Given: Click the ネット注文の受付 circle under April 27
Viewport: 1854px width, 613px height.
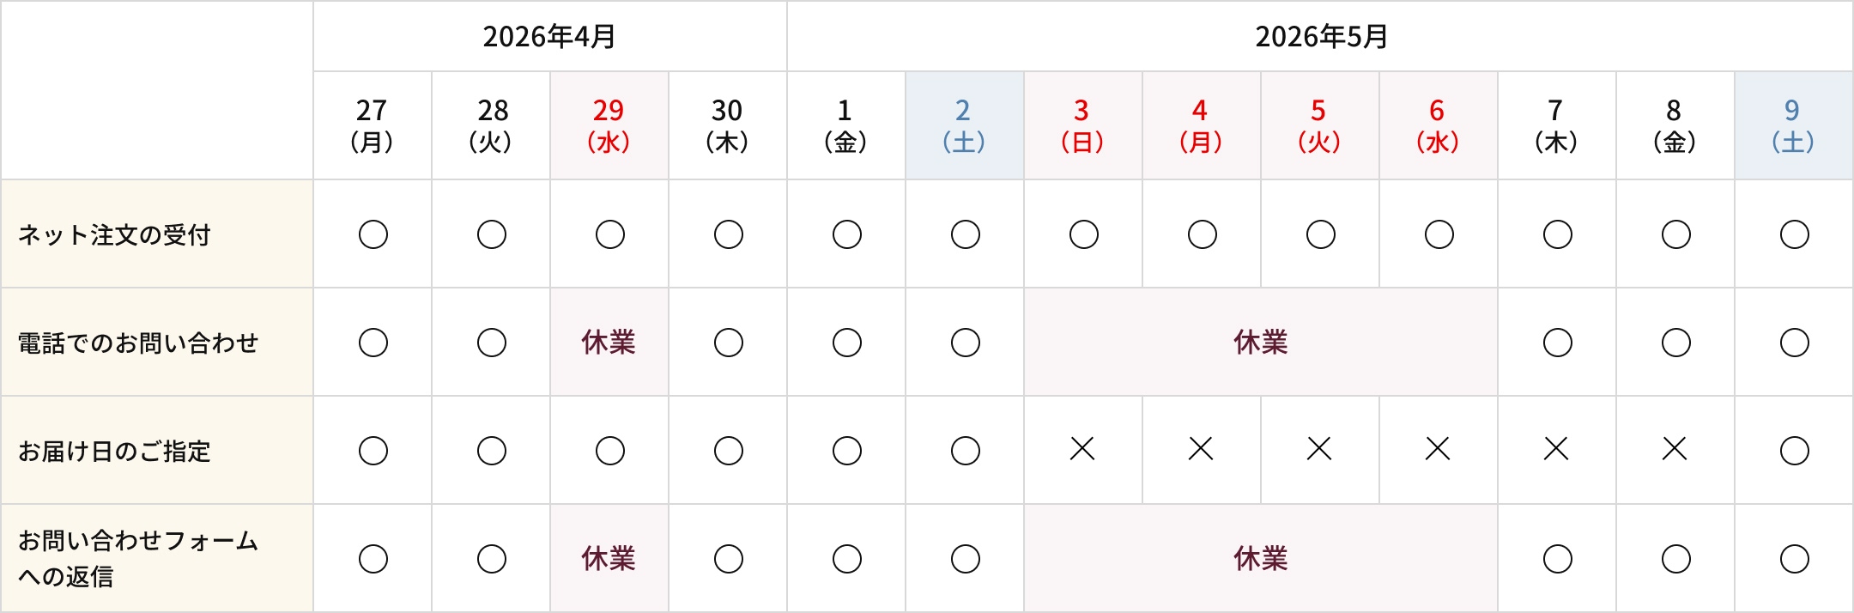Looking at the screenshot, I should tap(373, 234).
